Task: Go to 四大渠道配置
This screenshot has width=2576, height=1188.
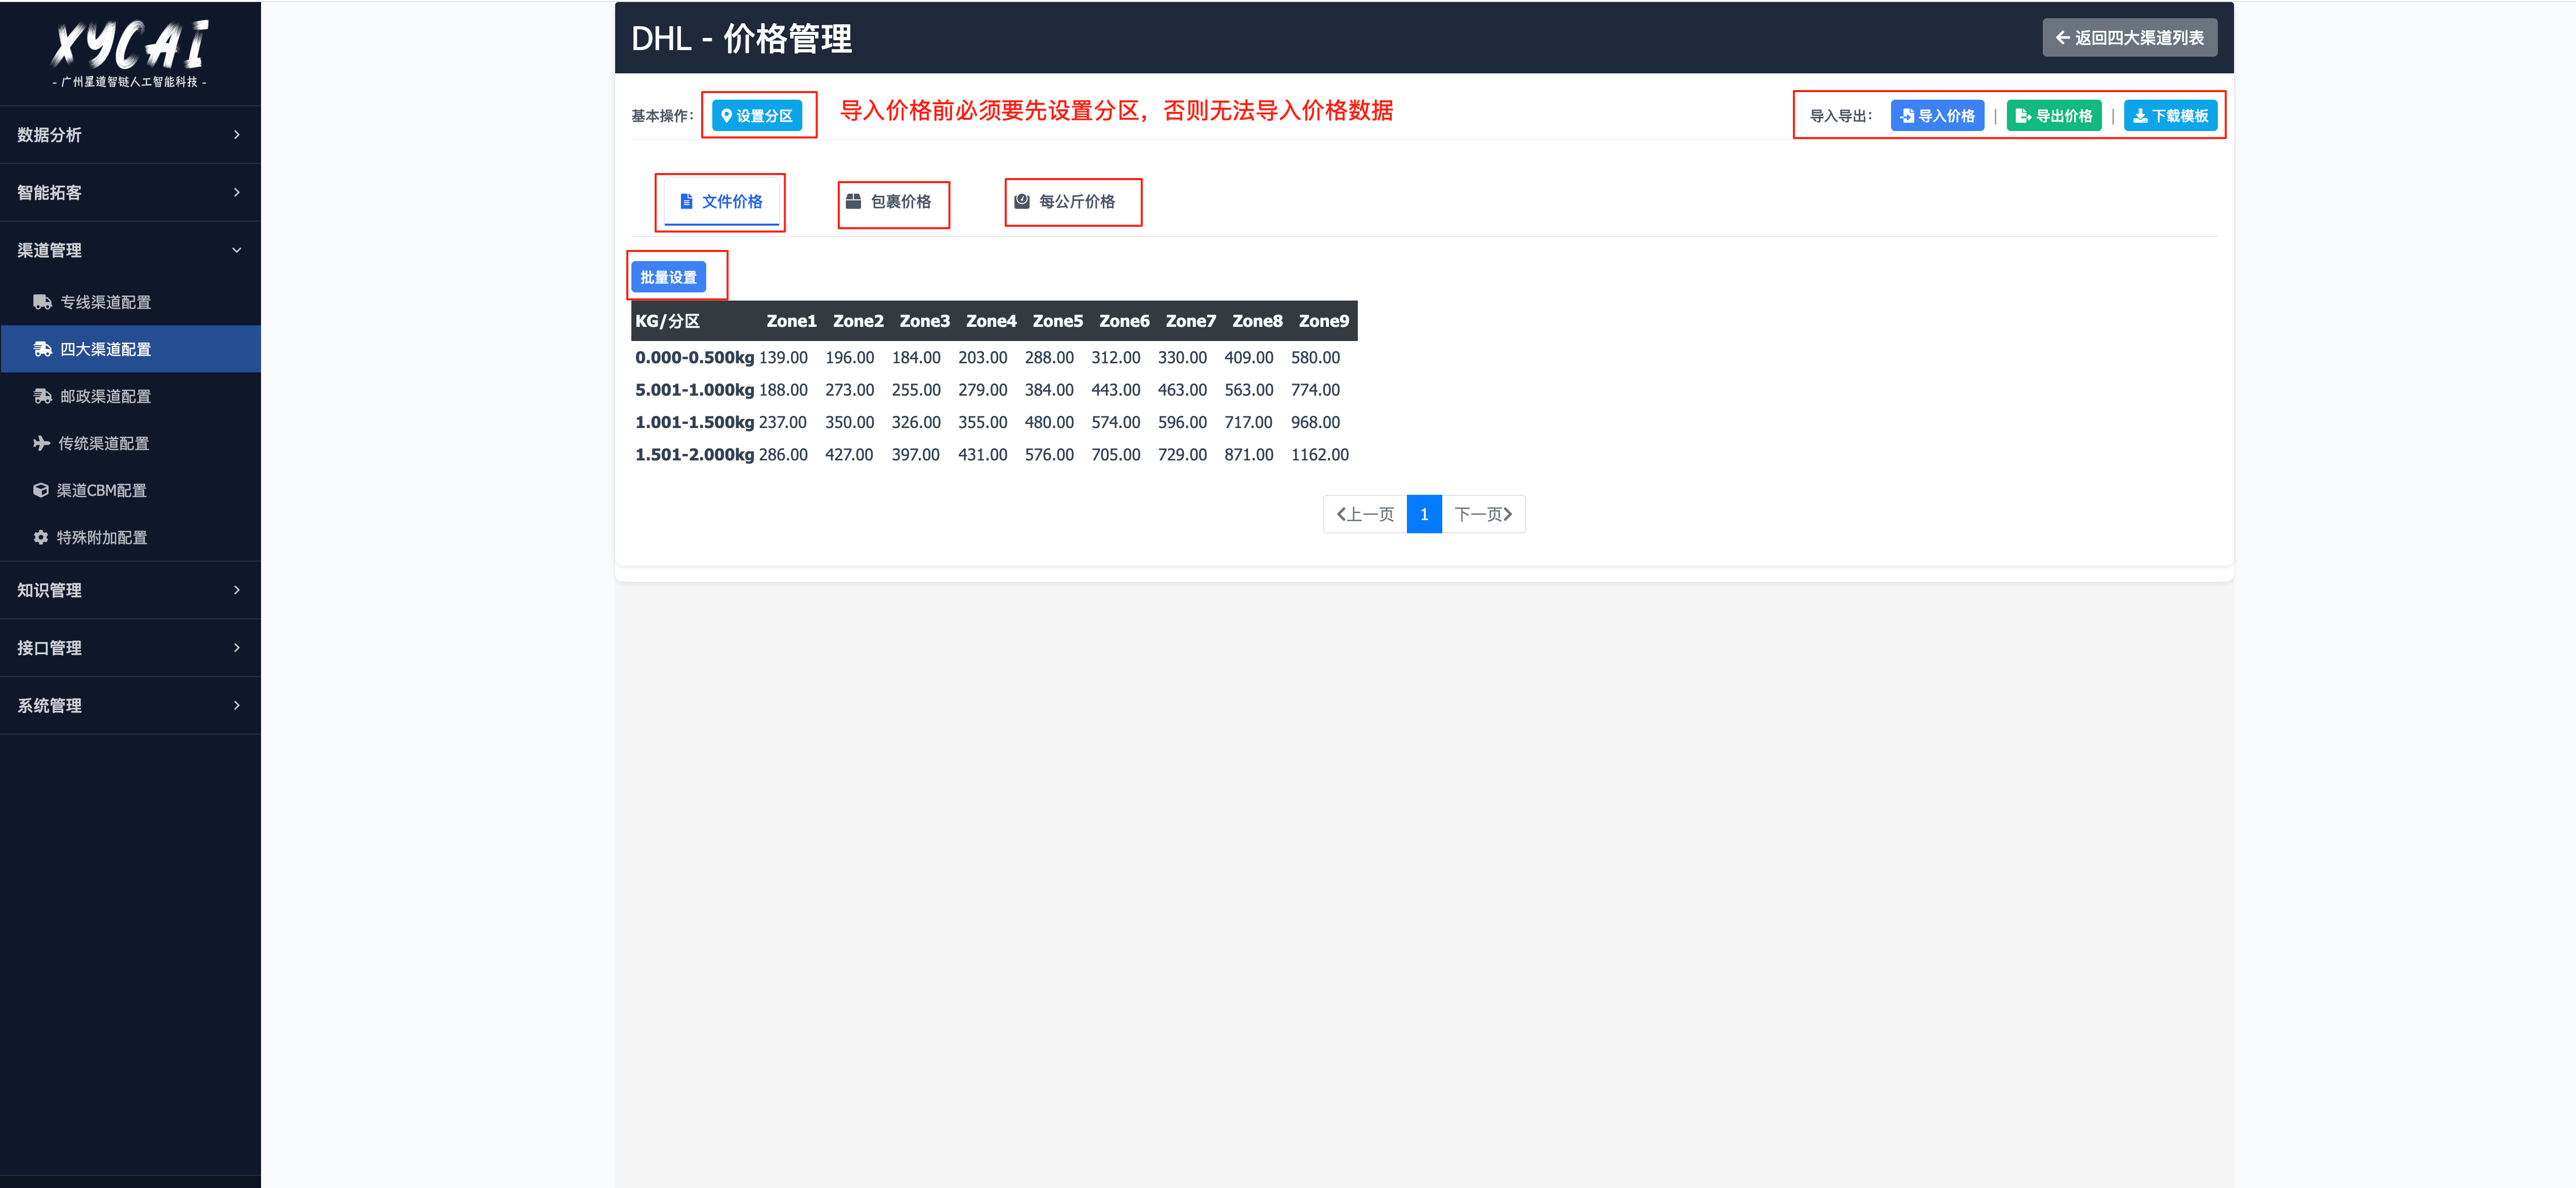Action: (x=130, y=349)
